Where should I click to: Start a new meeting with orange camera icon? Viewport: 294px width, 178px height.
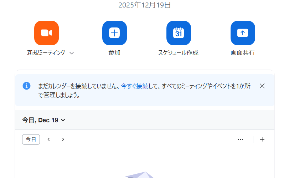[46, 33]
